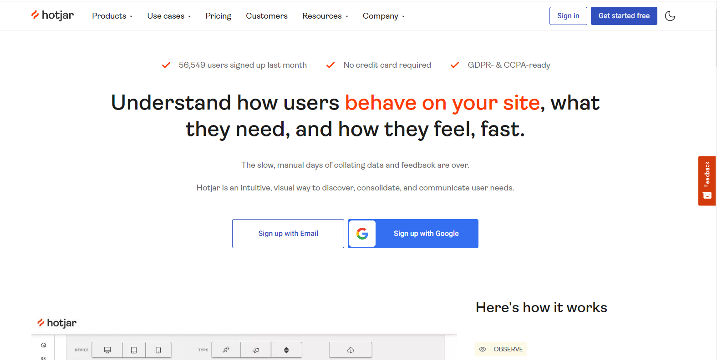
Task: Open the Pricing page
Action: [219, 16]
